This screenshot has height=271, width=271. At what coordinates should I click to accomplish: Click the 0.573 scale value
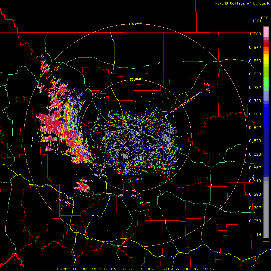coord(255,141)
